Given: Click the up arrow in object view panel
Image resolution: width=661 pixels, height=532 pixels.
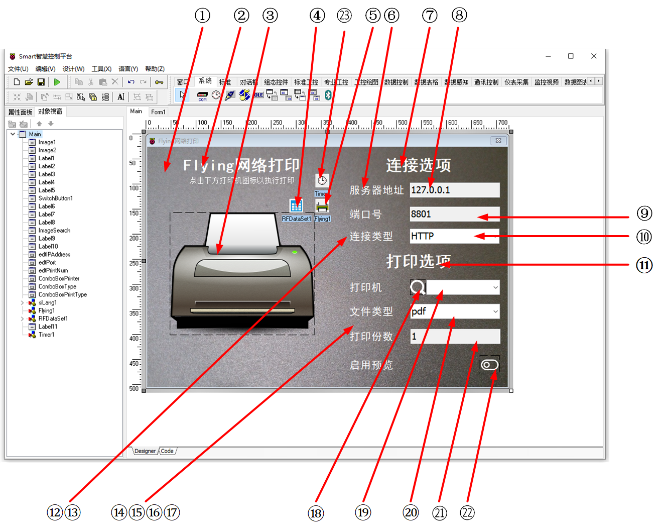Looking at the screenshot, I should [x=39, y=124].
